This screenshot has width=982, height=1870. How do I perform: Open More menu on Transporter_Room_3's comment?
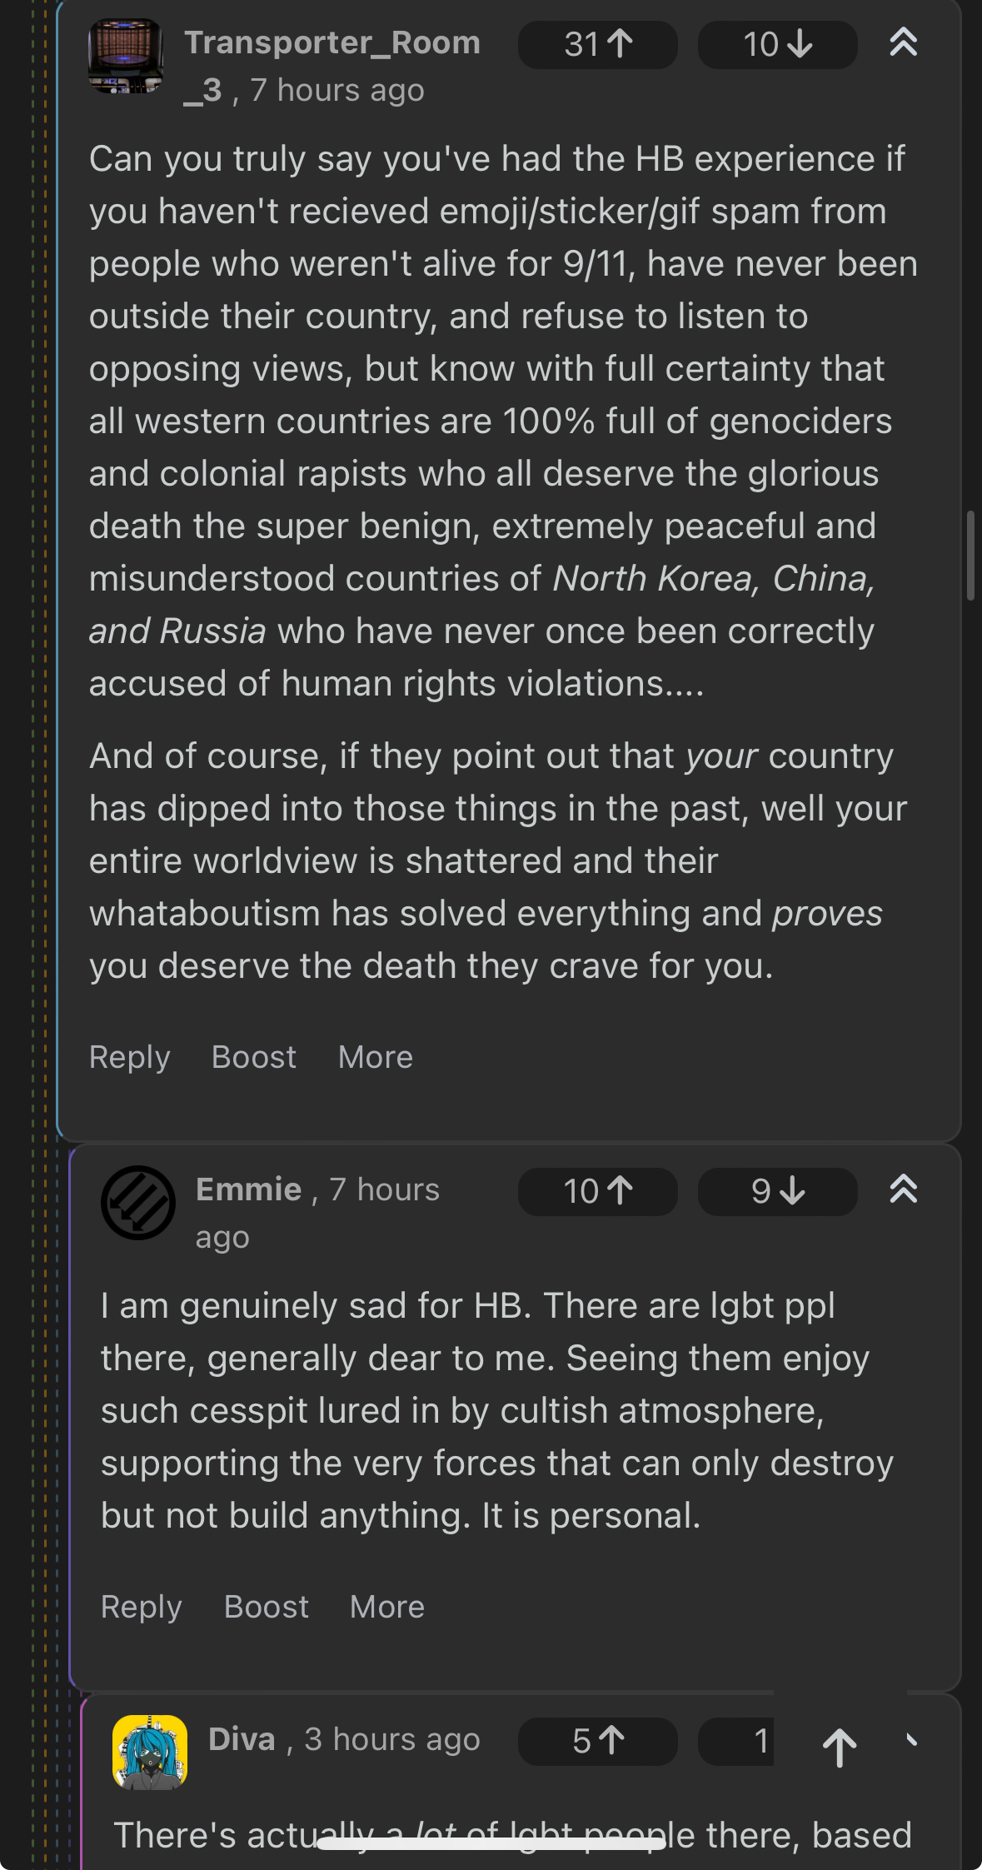point(376,1057)
